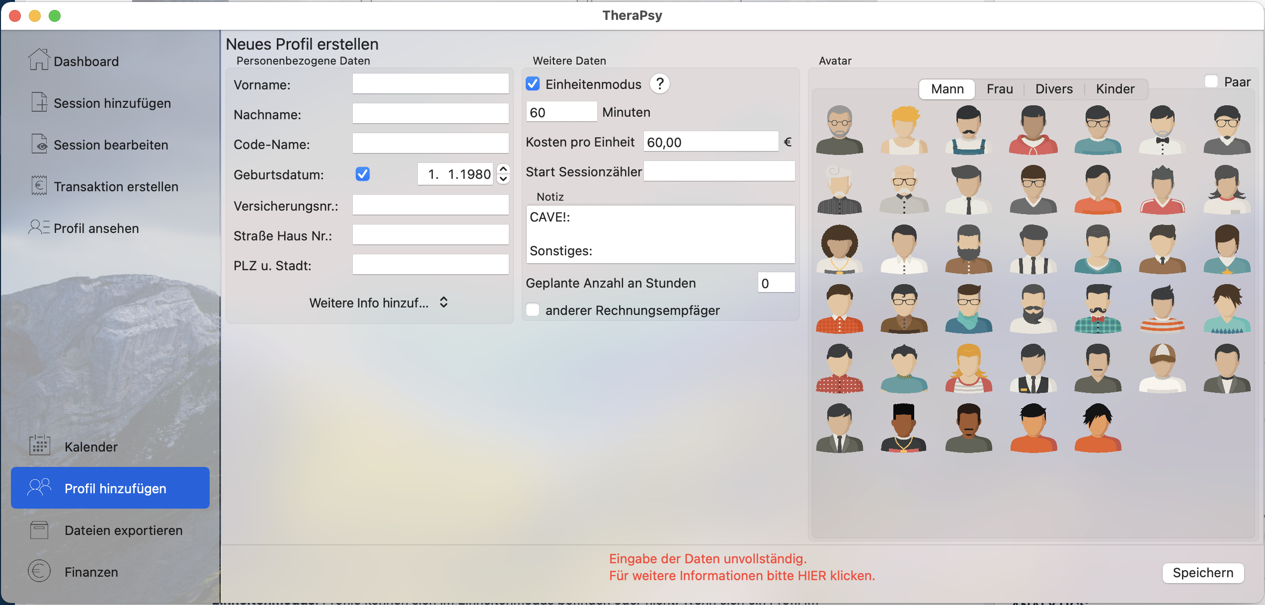This screenshot has width=1265, height=605.
Task: Switch to the Kinder avatar tab
Action: click(x=1115, y=89)
